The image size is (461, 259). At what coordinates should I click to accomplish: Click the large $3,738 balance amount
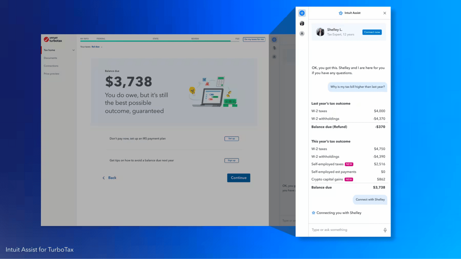tap(128, 82)
